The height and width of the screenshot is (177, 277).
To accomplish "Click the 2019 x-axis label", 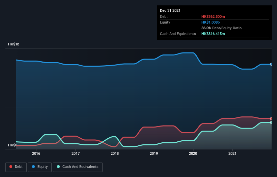I will coord(154,153).
